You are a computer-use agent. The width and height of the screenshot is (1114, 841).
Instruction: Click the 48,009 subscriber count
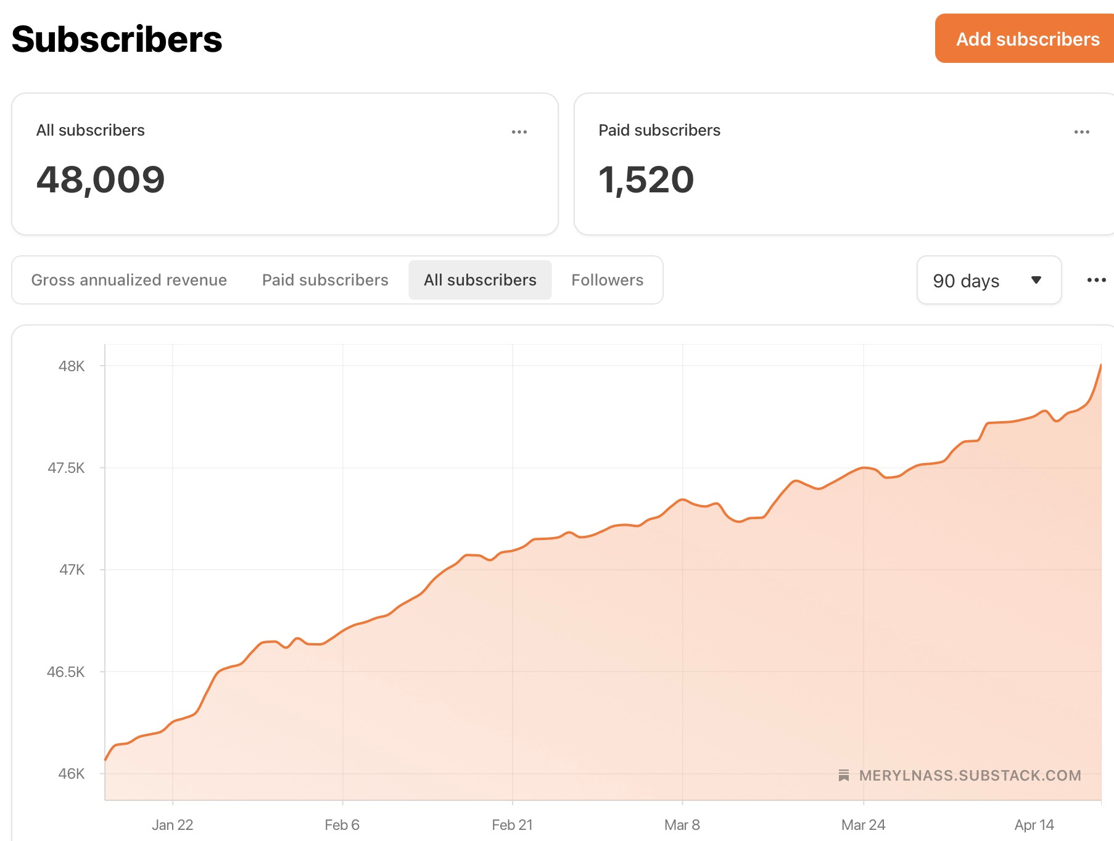101,179
